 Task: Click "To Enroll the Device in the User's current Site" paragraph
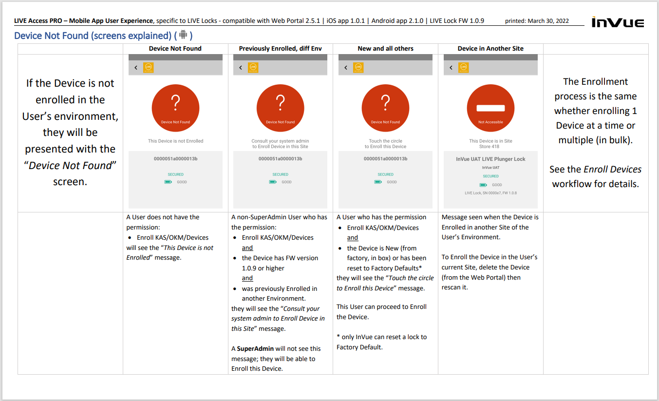[490, 272]
